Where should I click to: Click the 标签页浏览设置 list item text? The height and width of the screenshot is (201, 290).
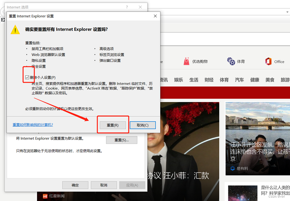click(x=112, y=55)
